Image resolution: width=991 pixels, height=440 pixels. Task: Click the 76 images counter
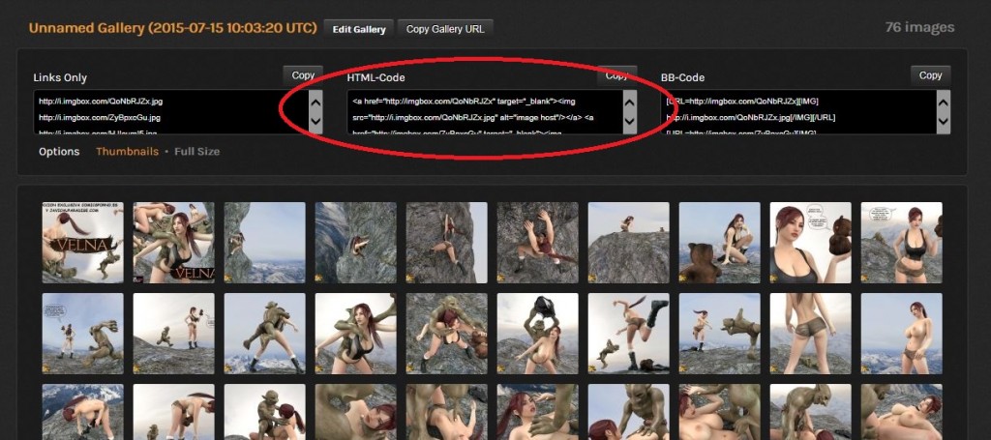coord(919,28)
